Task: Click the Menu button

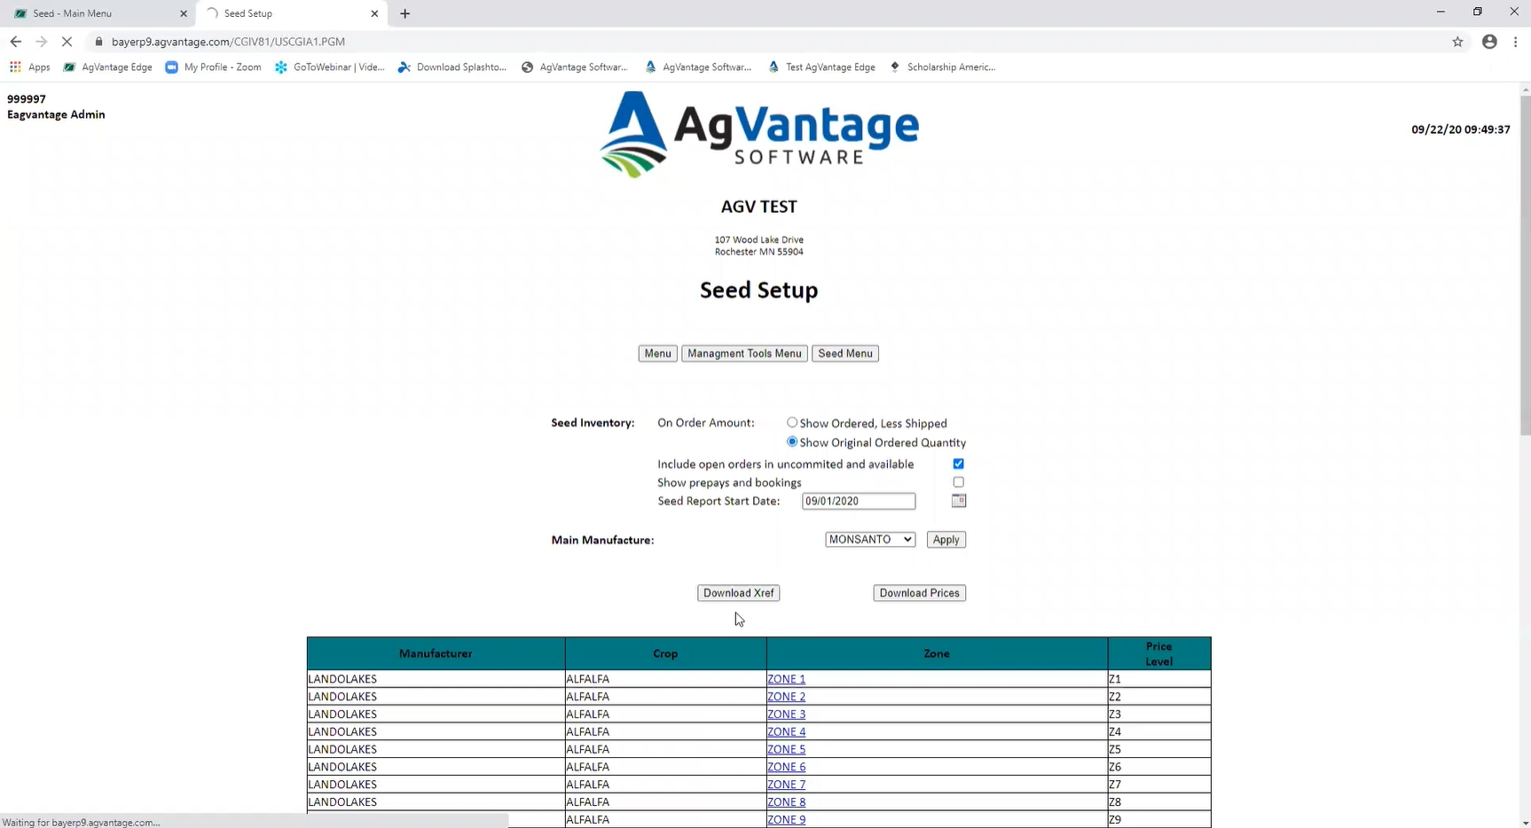Action: pos(657,354)
